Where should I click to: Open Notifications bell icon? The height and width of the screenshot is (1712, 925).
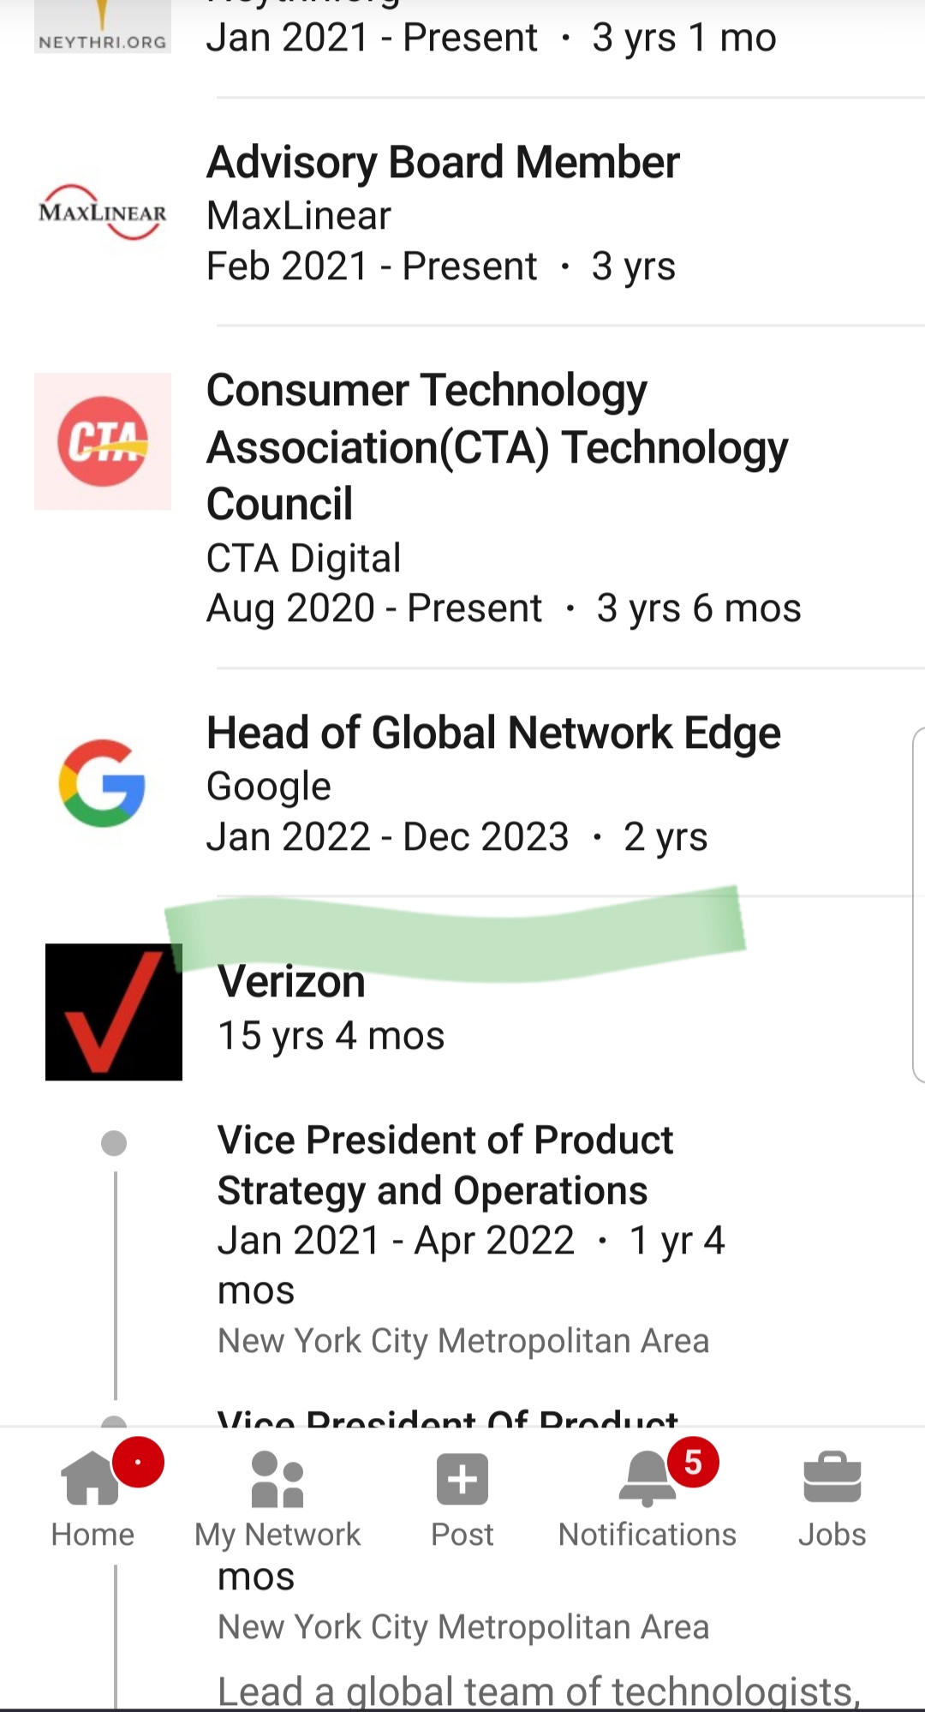(647, 1479)
